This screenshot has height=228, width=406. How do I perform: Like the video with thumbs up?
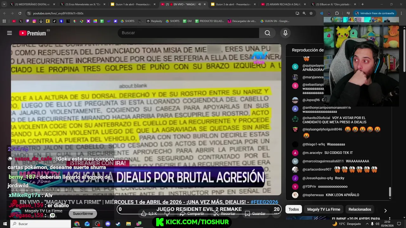pyautogui.click(x=148, y=214)
